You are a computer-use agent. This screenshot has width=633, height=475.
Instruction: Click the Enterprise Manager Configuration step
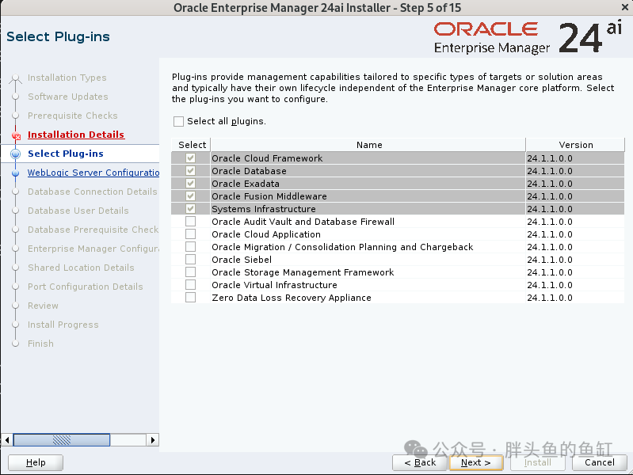(93, 249)
